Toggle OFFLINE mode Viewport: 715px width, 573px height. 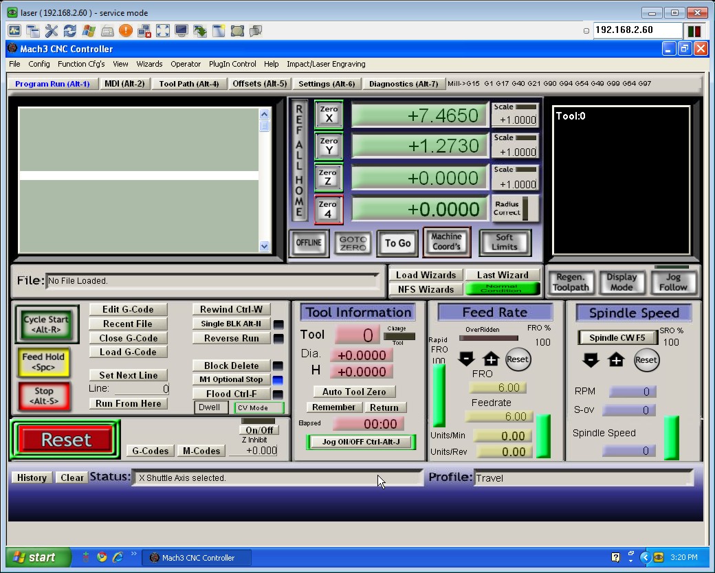point(309,243)
